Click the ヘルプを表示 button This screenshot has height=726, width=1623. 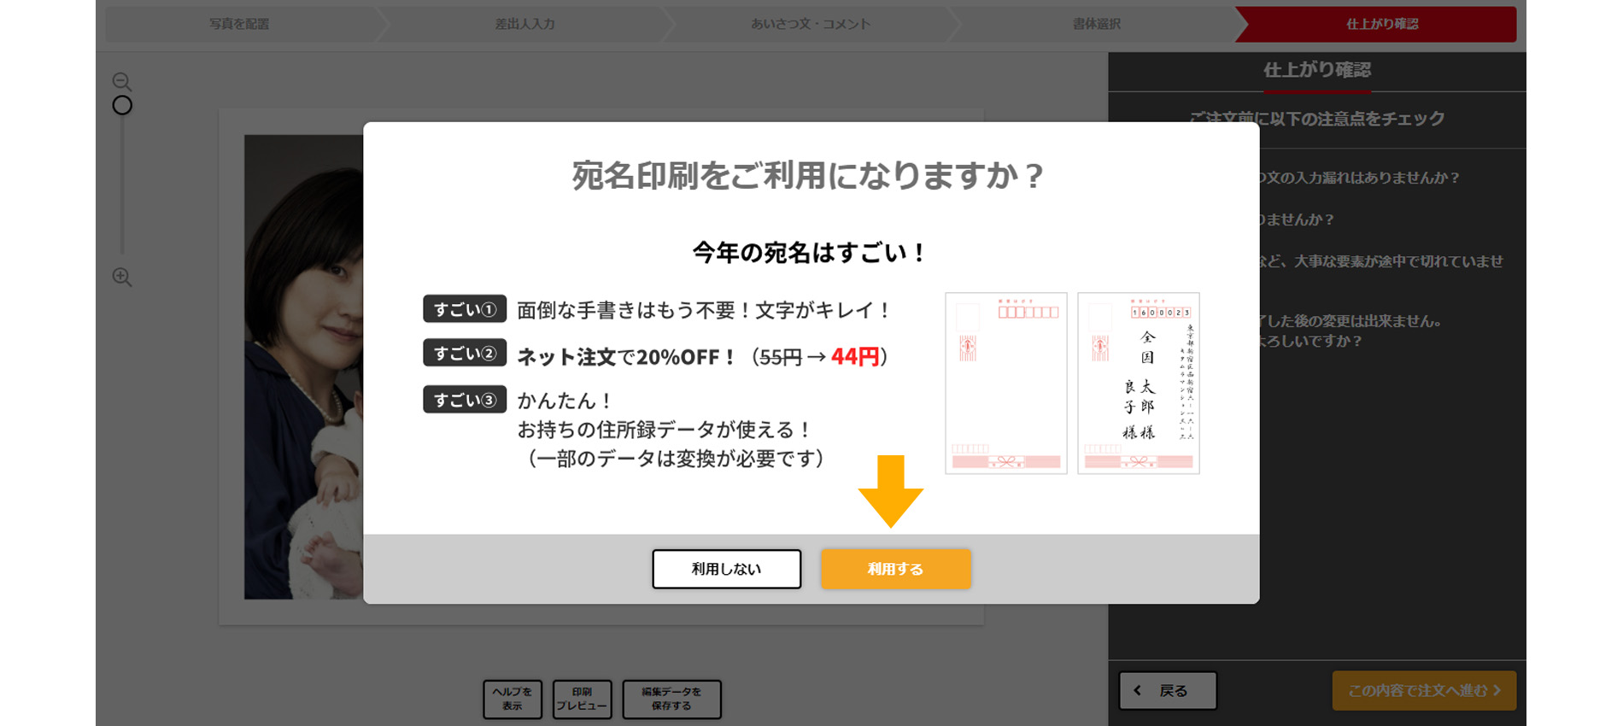513,699
